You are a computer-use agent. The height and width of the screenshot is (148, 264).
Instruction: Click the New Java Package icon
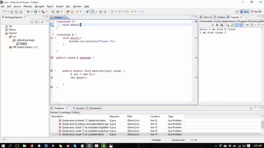pyautogui.click(x=53, y=12)
